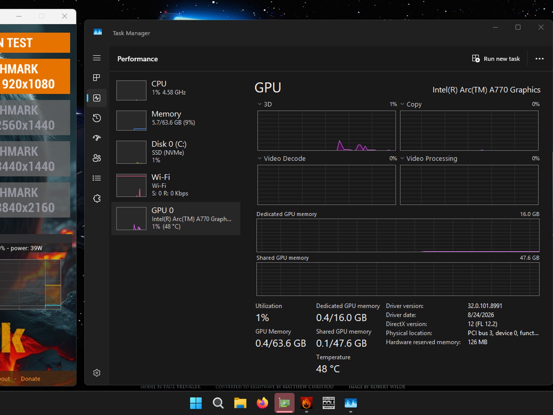The height and width of the screenshot is (415, 553).
Task: Click the Task Manager app icon in title bar
Action: [x=98, y=32]
